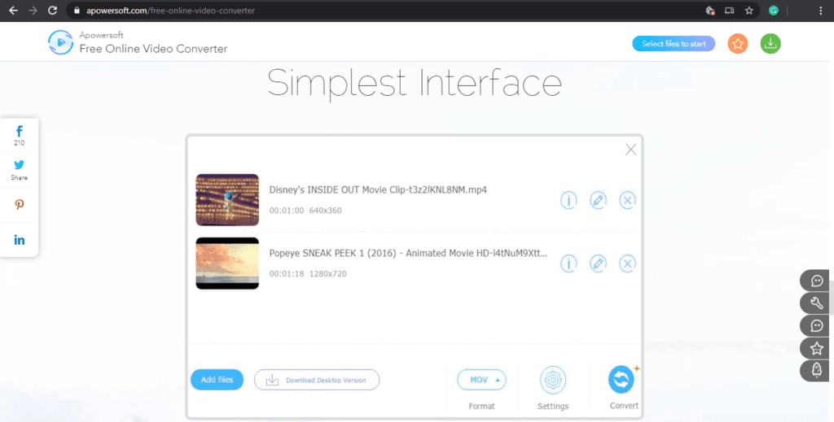Screen dimensions: 834x422
Task: Click the Disney's INSIDE OUT Movie Clip file name
Action: pyautogui.click(x=378, y=189)
